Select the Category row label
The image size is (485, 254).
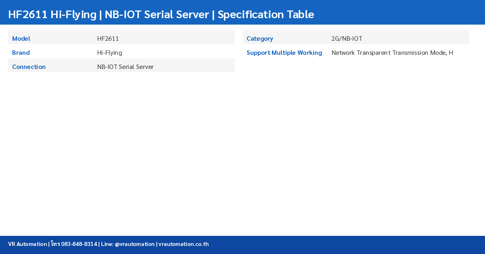(260, 39)
